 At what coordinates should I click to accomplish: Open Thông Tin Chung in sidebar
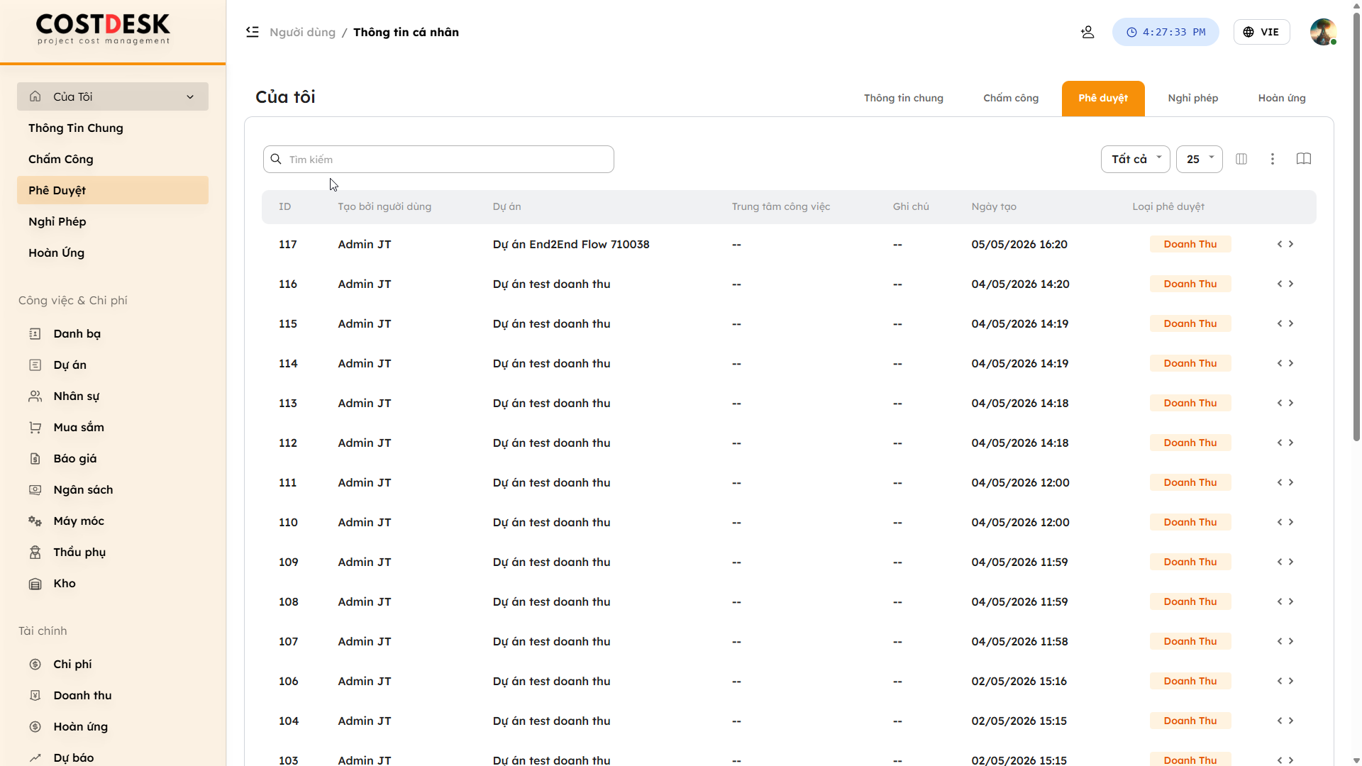pyautogui.click(x=113, y=128)
